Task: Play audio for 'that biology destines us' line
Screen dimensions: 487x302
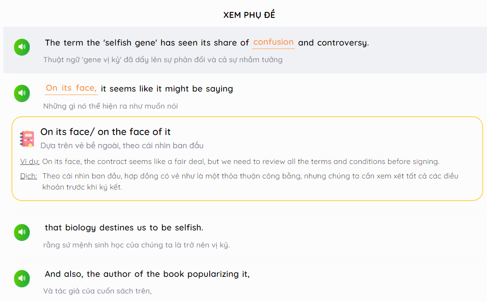Action: (x=22, y=232)
